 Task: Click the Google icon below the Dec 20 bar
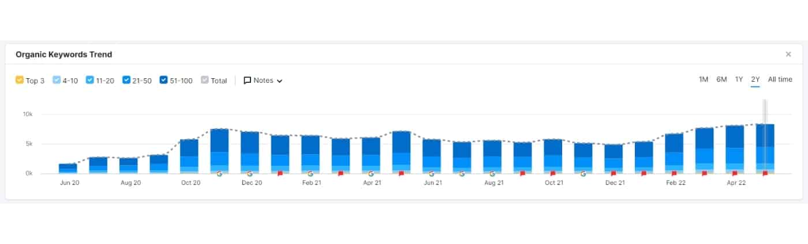(249, 173)
